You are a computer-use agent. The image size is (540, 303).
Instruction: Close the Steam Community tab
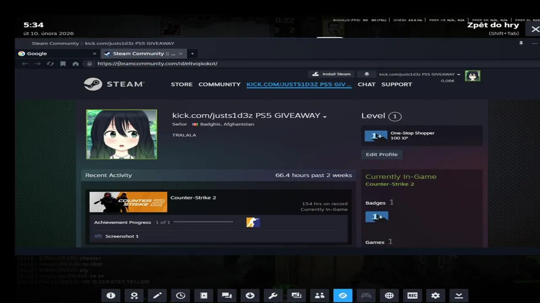181,53
